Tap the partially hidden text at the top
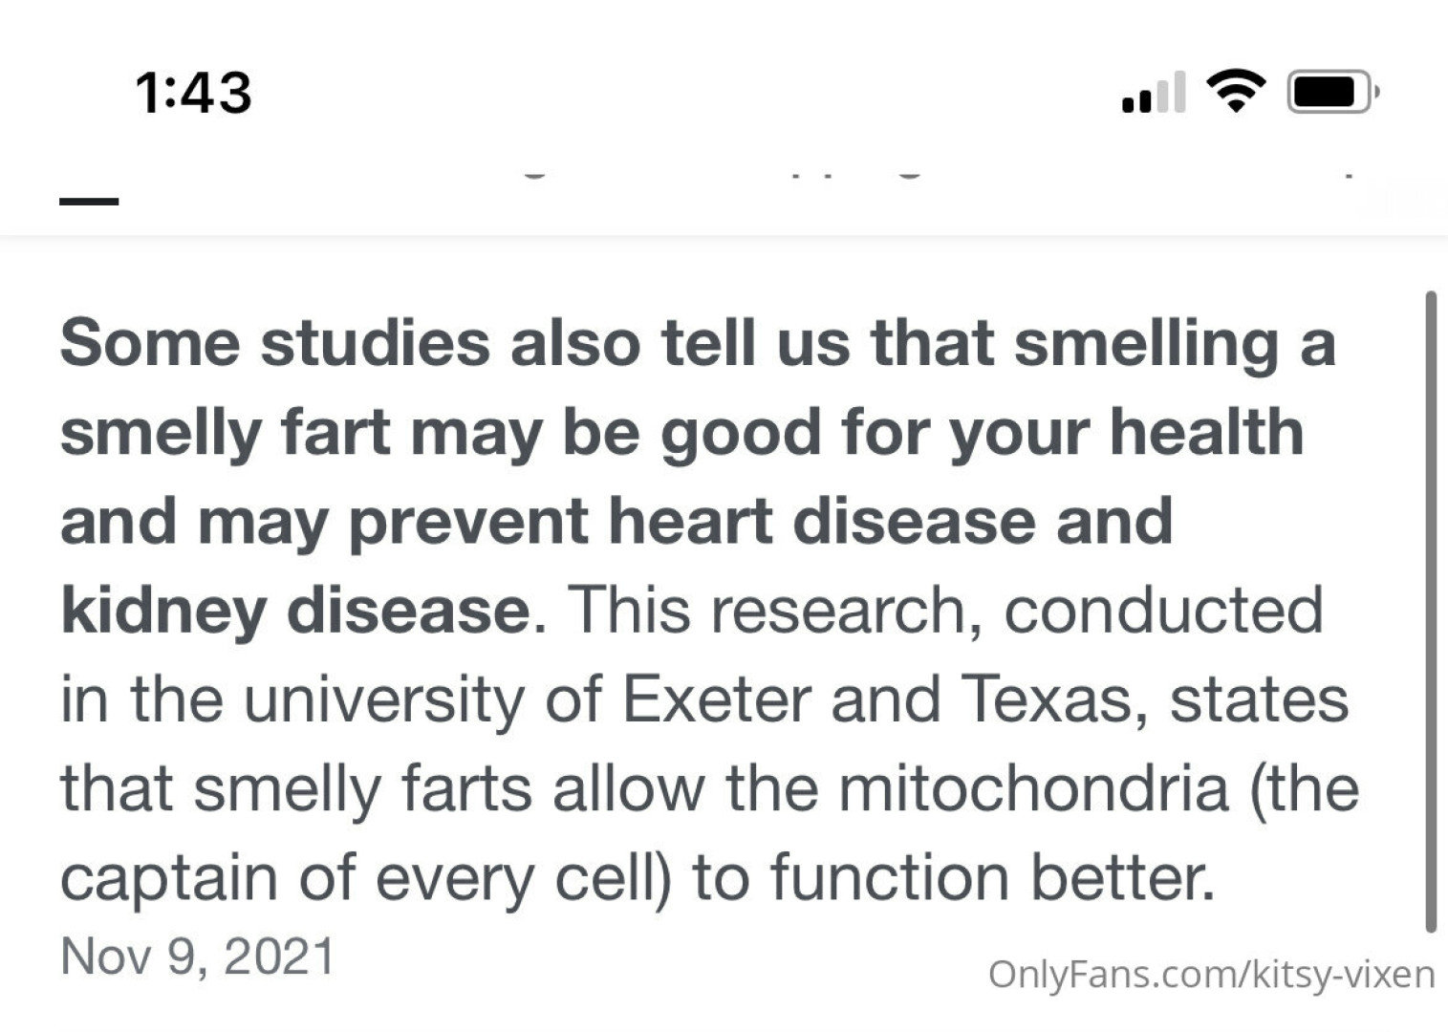The width and height of the screenshot is (1448, 1032). (717, 175)
